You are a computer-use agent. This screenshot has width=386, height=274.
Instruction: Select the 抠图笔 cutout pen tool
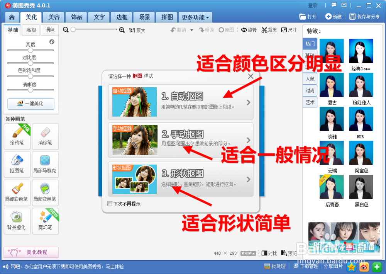[x=17, y=164]
